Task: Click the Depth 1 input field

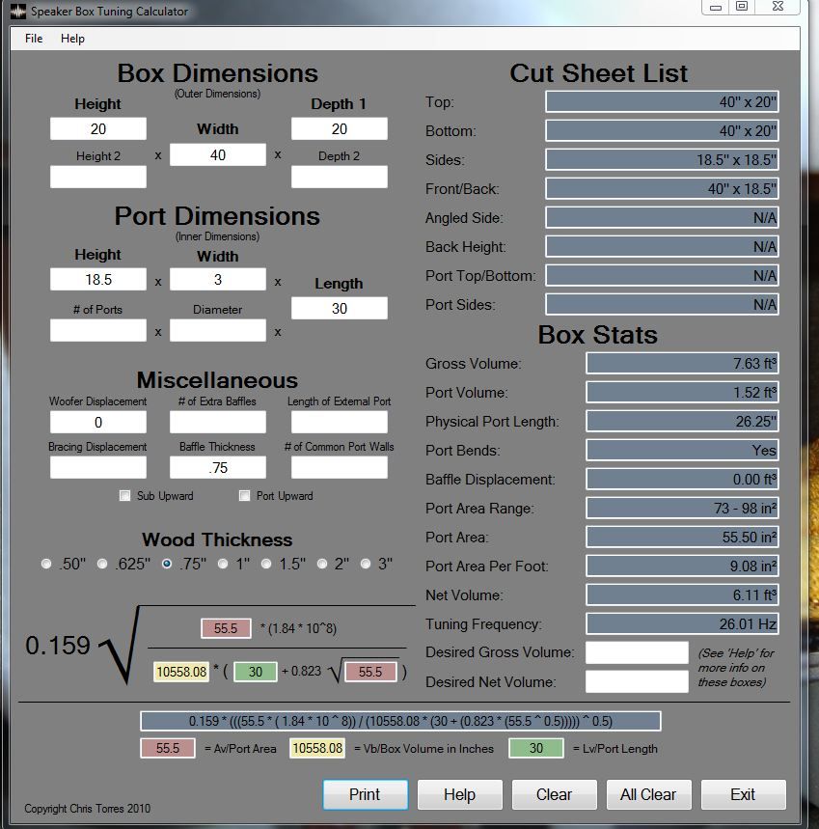Action: pos(340,129)
